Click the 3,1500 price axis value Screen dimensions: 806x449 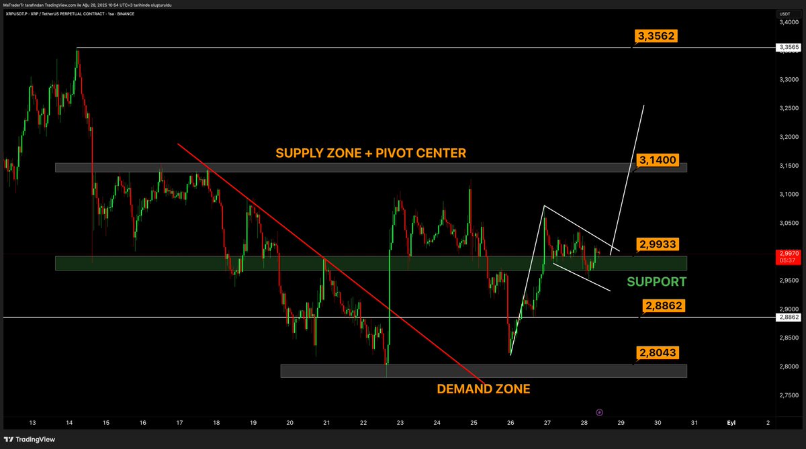(x=788, y=166)
